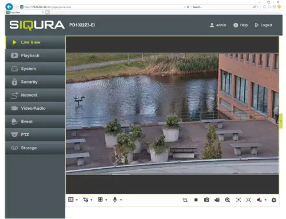Open the Video/Audio menu

35,108
